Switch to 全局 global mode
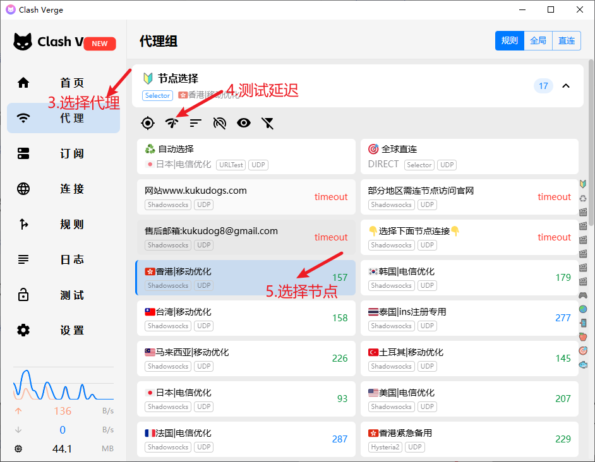595x462 pixels. pyautogui.click(x=538, y=40)
